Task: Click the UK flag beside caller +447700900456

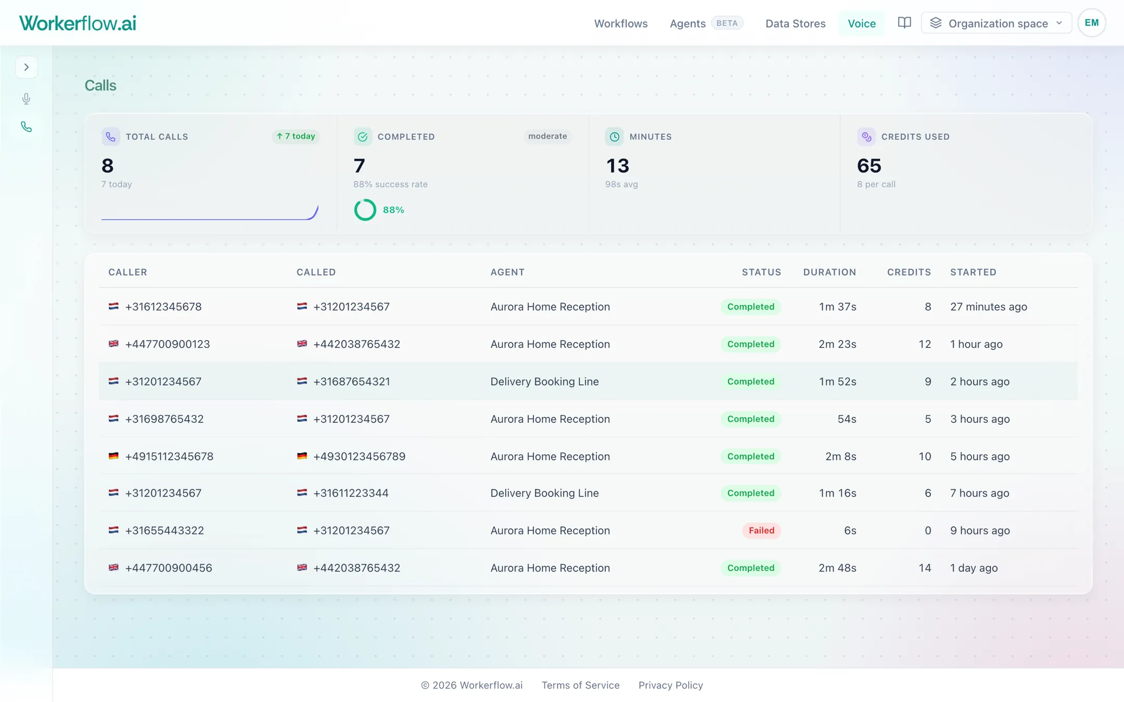Action: (113, 567)
